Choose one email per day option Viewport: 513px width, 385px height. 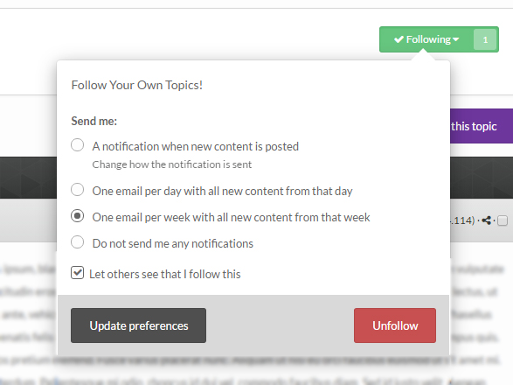(x=78, y=190)
